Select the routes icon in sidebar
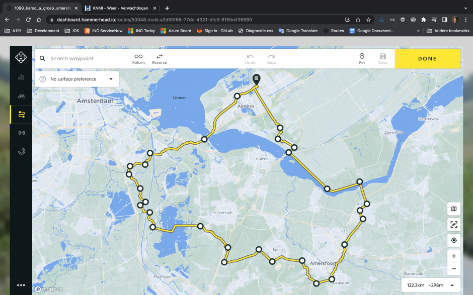Image resolution: width=473 pixels, height=295 pixels. [21, 114]
